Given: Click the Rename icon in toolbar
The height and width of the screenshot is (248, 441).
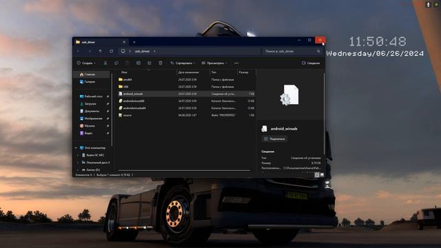Looking at the screenshot, I should (139, 63).
